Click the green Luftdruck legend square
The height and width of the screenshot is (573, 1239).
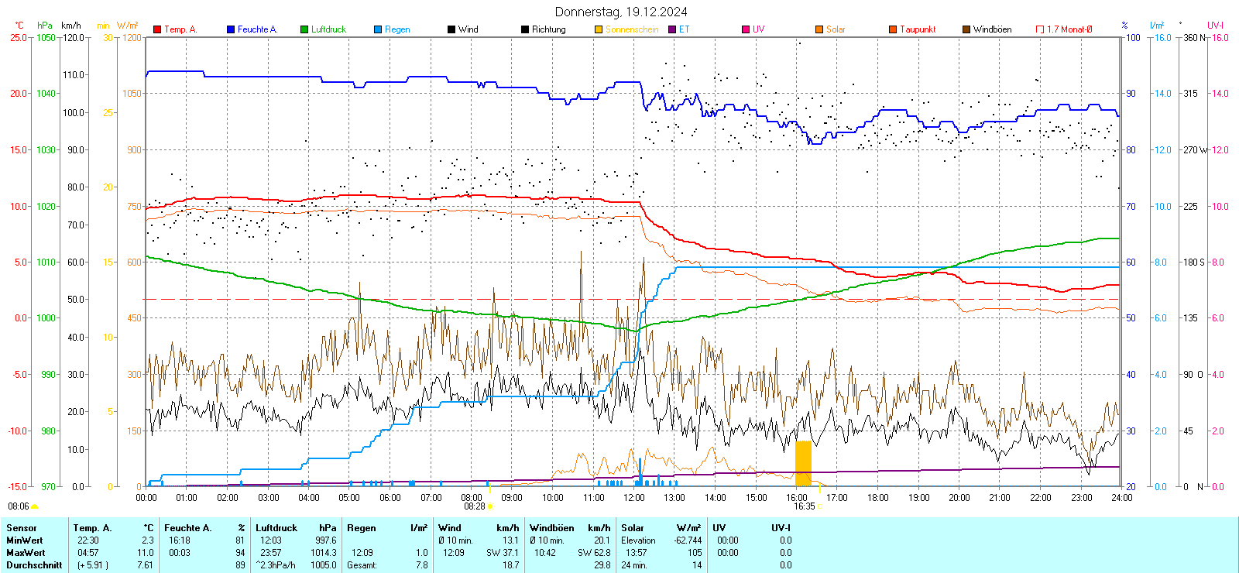pyautogui.click(x=304, y=29)
